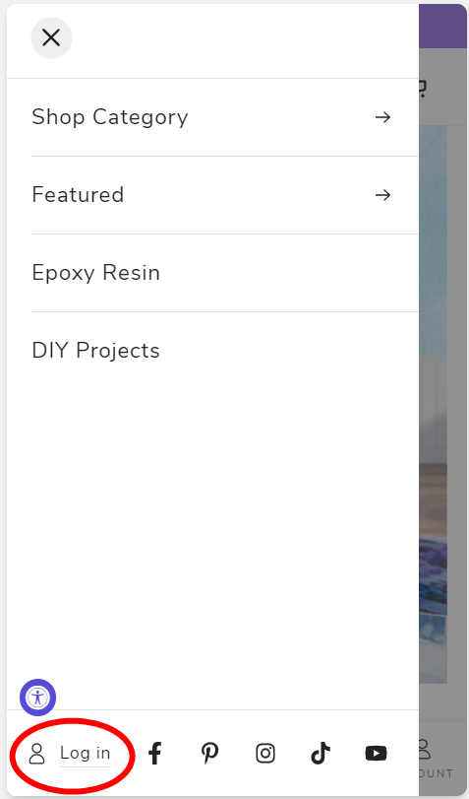
Task: Click the cart icon peeking behind the drawer
Action: [x=422, y=88]
